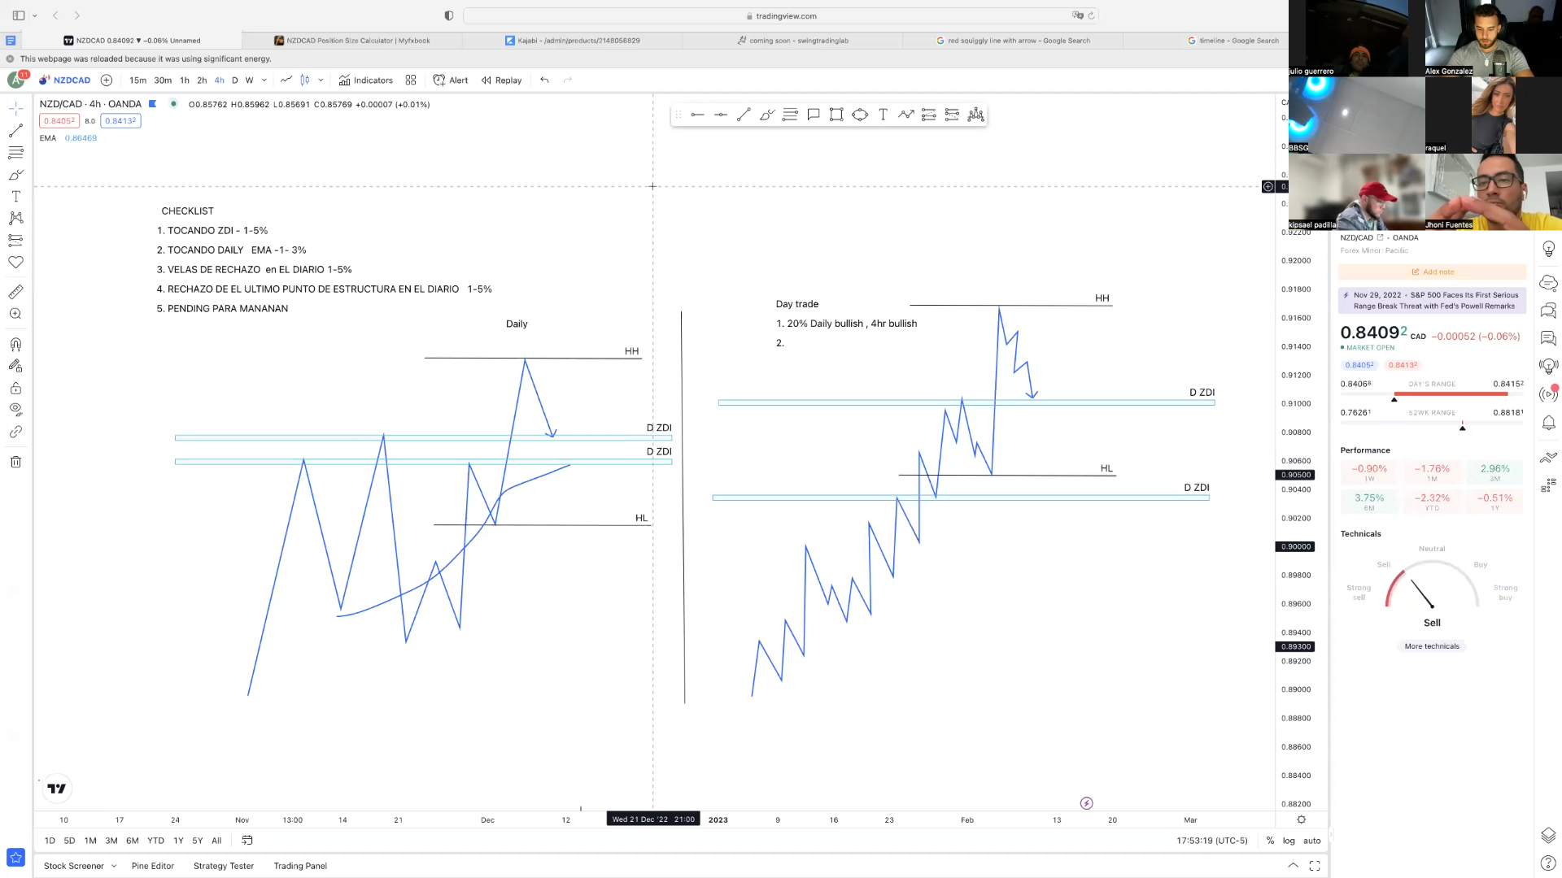
Task: Set the chart date range to 1Y
Action: pos(178,841)
